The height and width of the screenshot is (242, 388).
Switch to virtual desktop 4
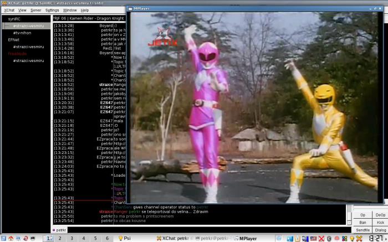(x=84, y=238)
